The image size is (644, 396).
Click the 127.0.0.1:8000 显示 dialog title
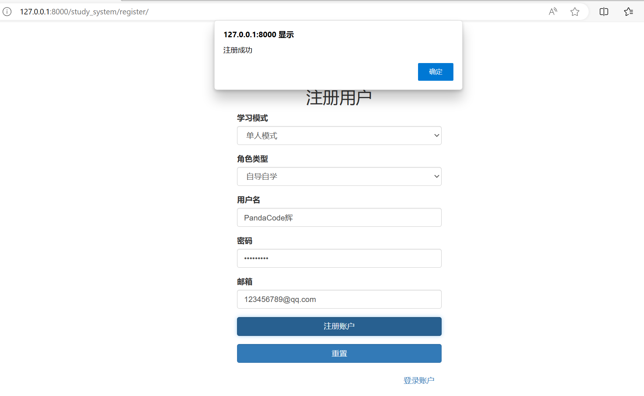259,35
